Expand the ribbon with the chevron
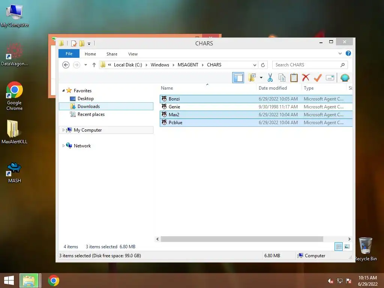 [x=340, y=53]
